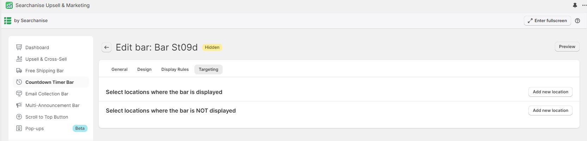Select the Targeting tab

tap(208, 69)
